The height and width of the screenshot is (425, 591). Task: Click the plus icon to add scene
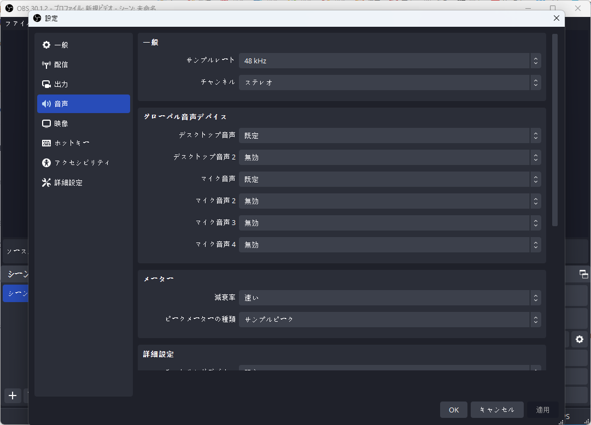(x=13, y=396)
